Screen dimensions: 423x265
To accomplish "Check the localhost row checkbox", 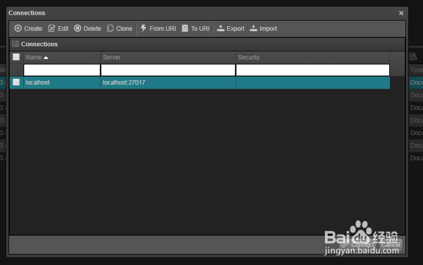I will [16, 82].
